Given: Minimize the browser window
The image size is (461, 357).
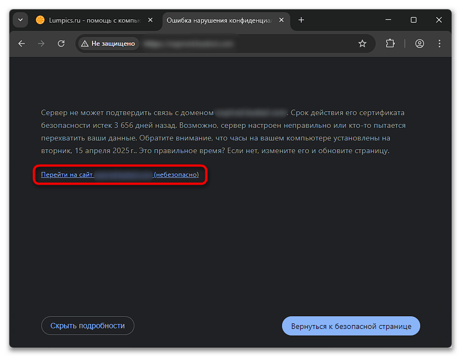Looking at the screenshot, I should pyautogui.click(x=388, y=20).
